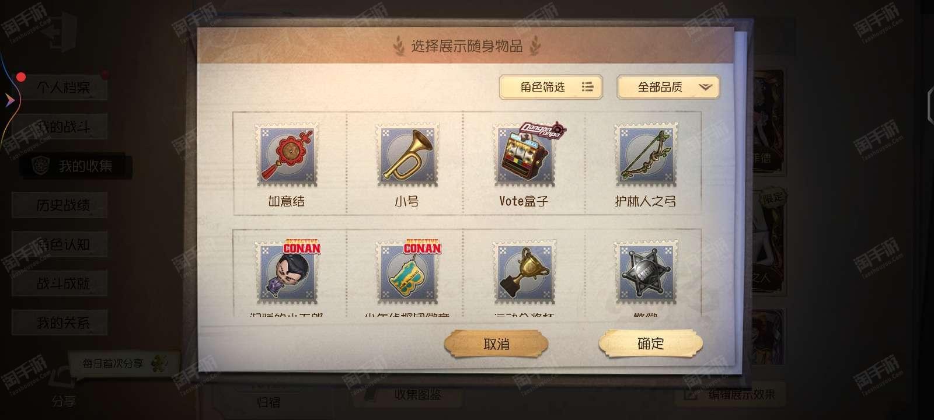This screenshot has height=420, width=934.
Task: Pick the 护林人之弓 bow accessory
Action: pyautogui.click(x=645, y=155)
